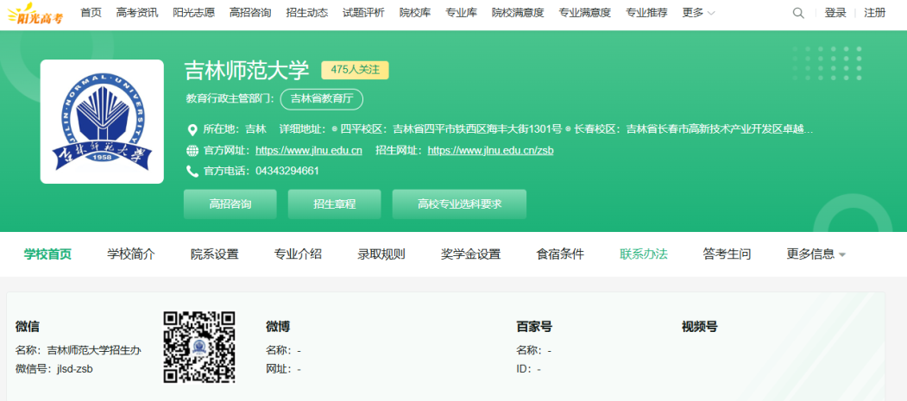
Task: Open 院校满意度 menu item
Action: pyautogui.click(x=518, y=13)
